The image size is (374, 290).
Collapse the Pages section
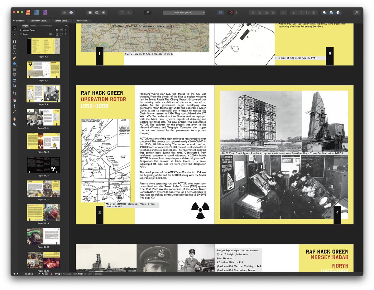(x=21, y=34)
